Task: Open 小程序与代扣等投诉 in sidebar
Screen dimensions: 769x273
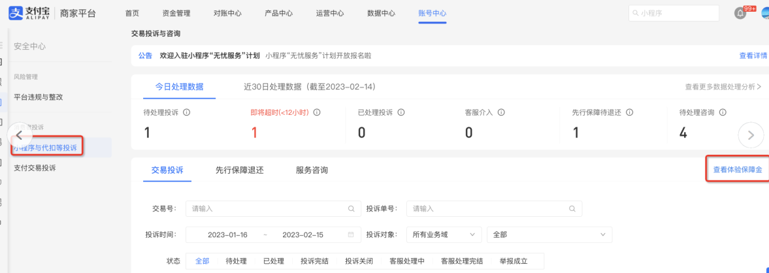Action: click(45, 148)
